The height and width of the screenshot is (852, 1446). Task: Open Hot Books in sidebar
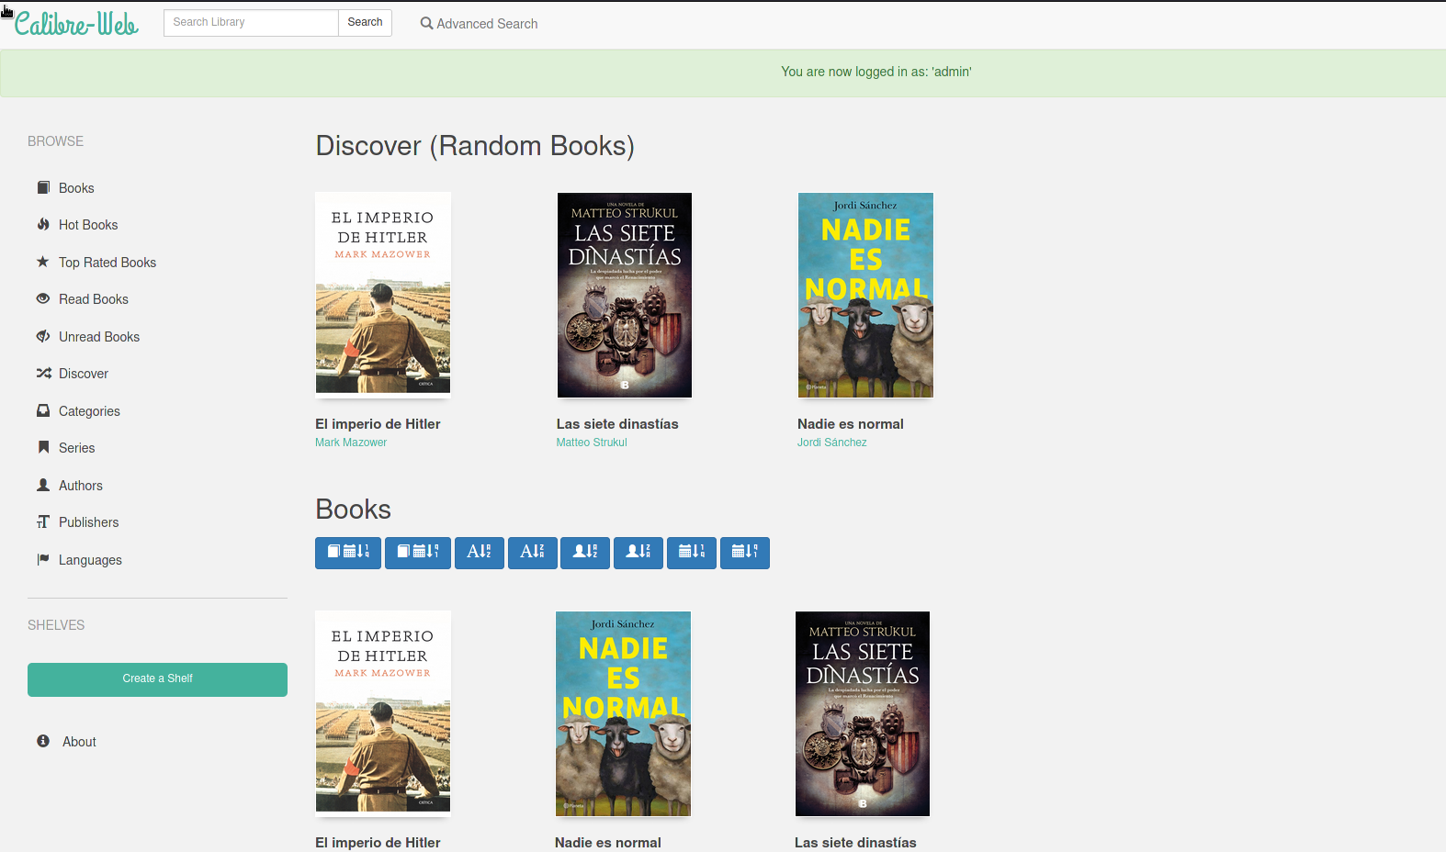88,225
